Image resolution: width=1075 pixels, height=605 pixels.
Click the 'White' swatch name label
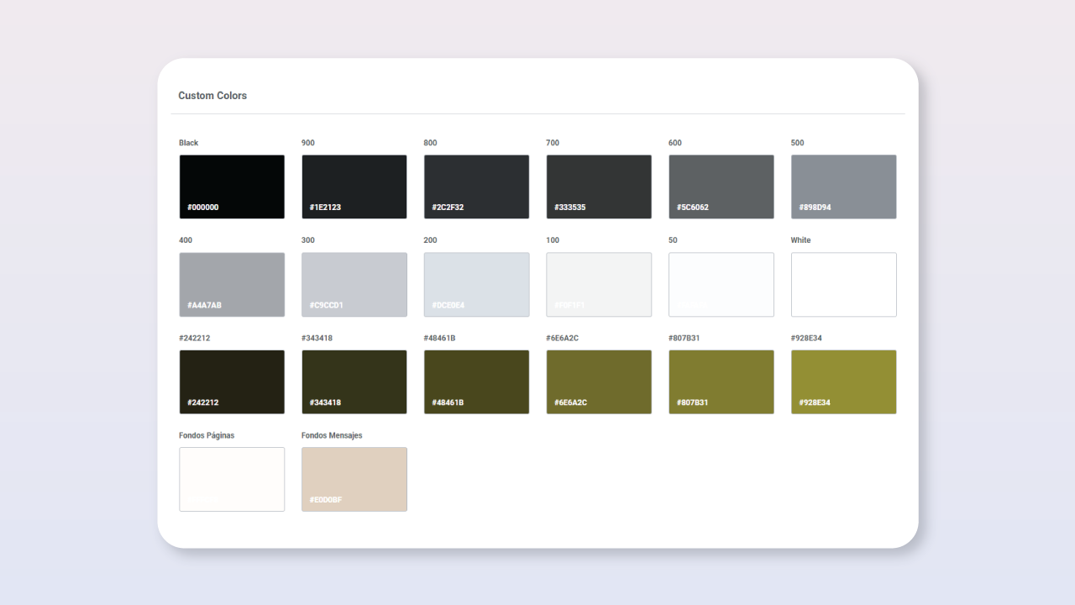pos(801,240)
